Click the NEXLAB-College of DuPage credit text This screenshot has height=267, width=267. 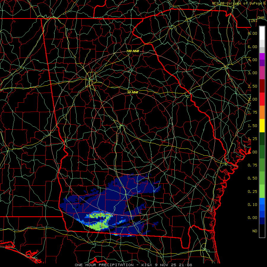point(238,3)
